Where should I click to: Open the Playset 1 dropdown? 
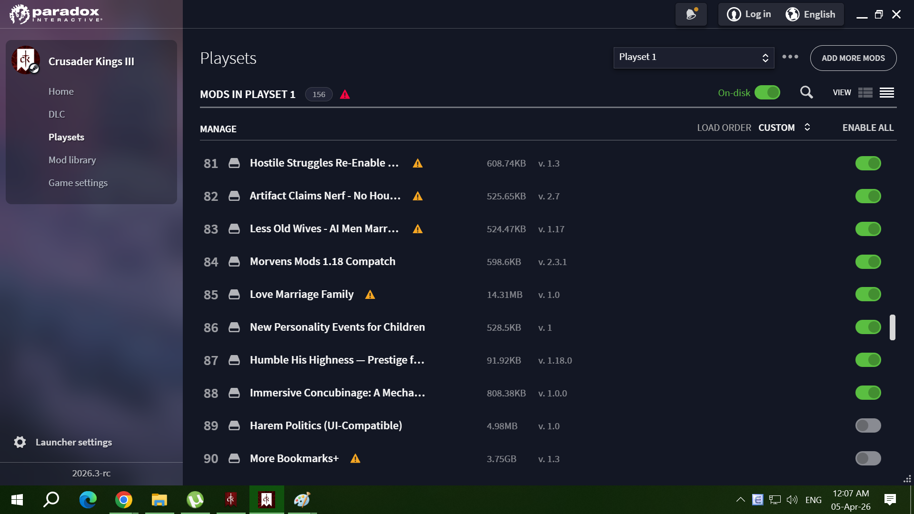(x=694, y=58)
